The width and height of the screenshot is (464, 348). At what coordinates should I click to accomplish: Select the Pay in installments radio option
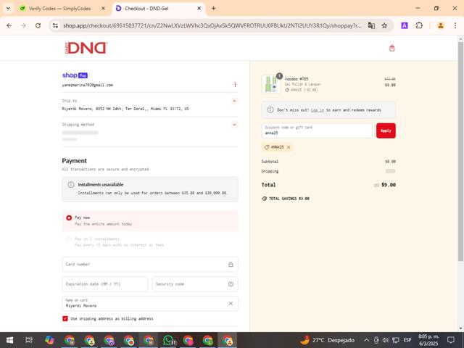pyautogui.click(x=69, y=239)
